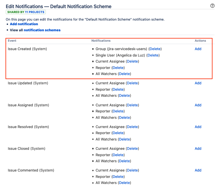Click the Shared by 11 Projects badge
Viewport: 218px width, 186px height.
[x=26, y=12]
